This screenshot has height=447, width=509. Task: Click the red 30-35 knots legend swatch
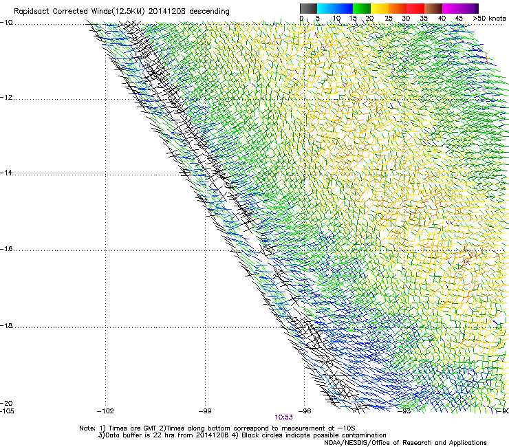pyautogui.click(x=415, y=8)
